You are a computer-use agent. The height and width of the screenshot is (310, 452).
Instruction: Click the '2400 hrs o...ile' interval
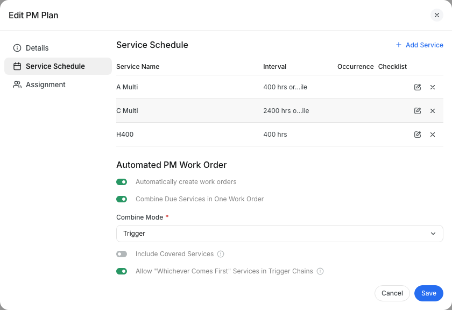(286, 111)
